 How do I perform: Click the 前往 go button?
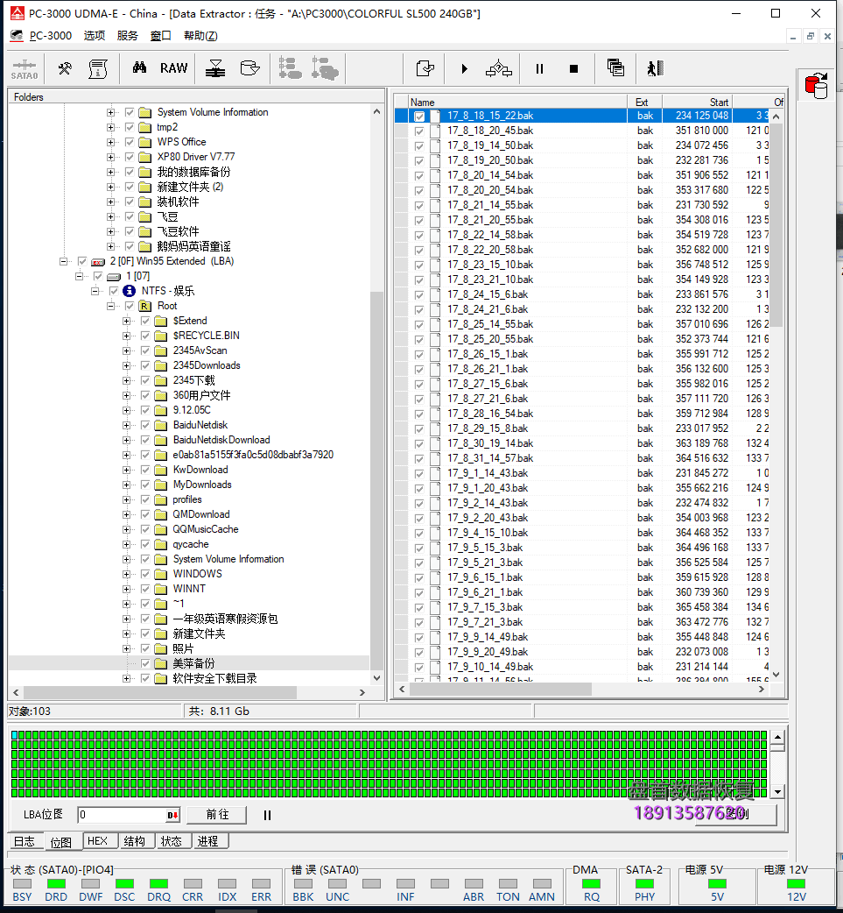click(x=217, y=815)
